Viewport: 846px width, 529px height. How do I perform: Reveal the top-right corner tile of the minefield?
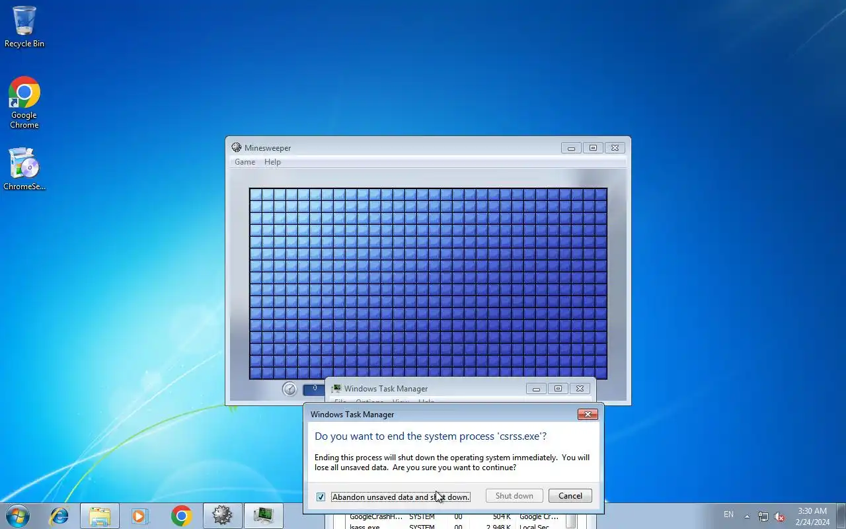[x=600, y=194]
